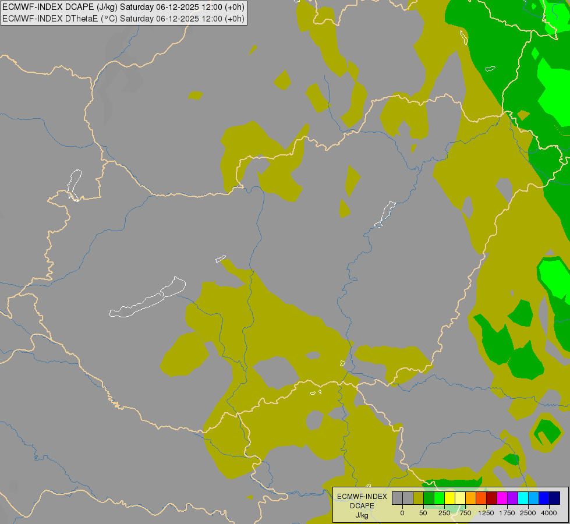
Task: Click the 50 value on the legend scale
Action: (x=423, y=513)
